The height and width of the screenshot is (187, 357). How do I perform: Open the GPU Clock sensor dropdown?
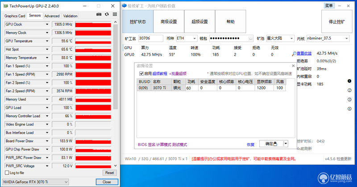click(47, 24)
